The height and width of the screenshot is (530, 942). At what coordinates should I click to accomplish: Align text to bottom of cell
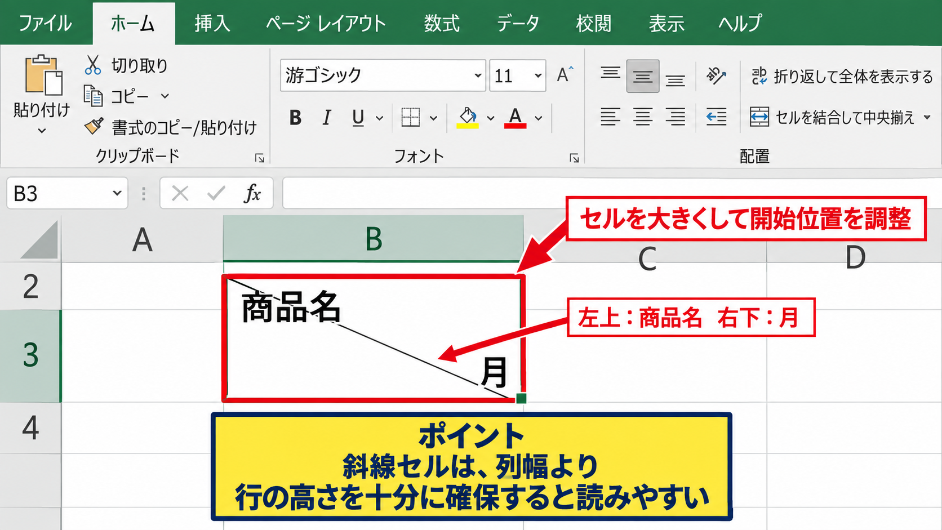pos(675,79)
